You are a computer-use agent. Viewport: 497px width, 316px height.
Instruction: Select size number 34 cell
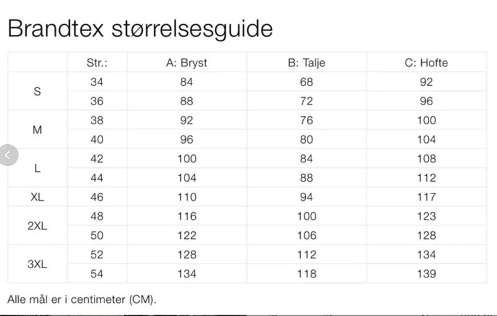pos(96,81)
